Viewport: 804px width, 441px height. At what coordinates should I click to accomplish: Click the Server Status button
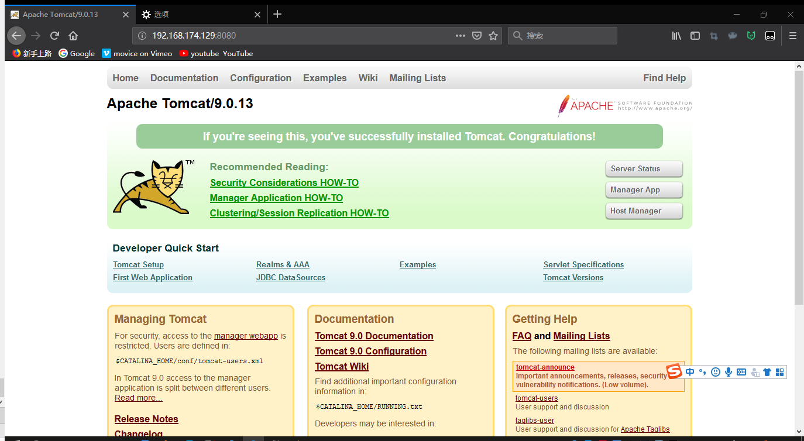point(644,168)
